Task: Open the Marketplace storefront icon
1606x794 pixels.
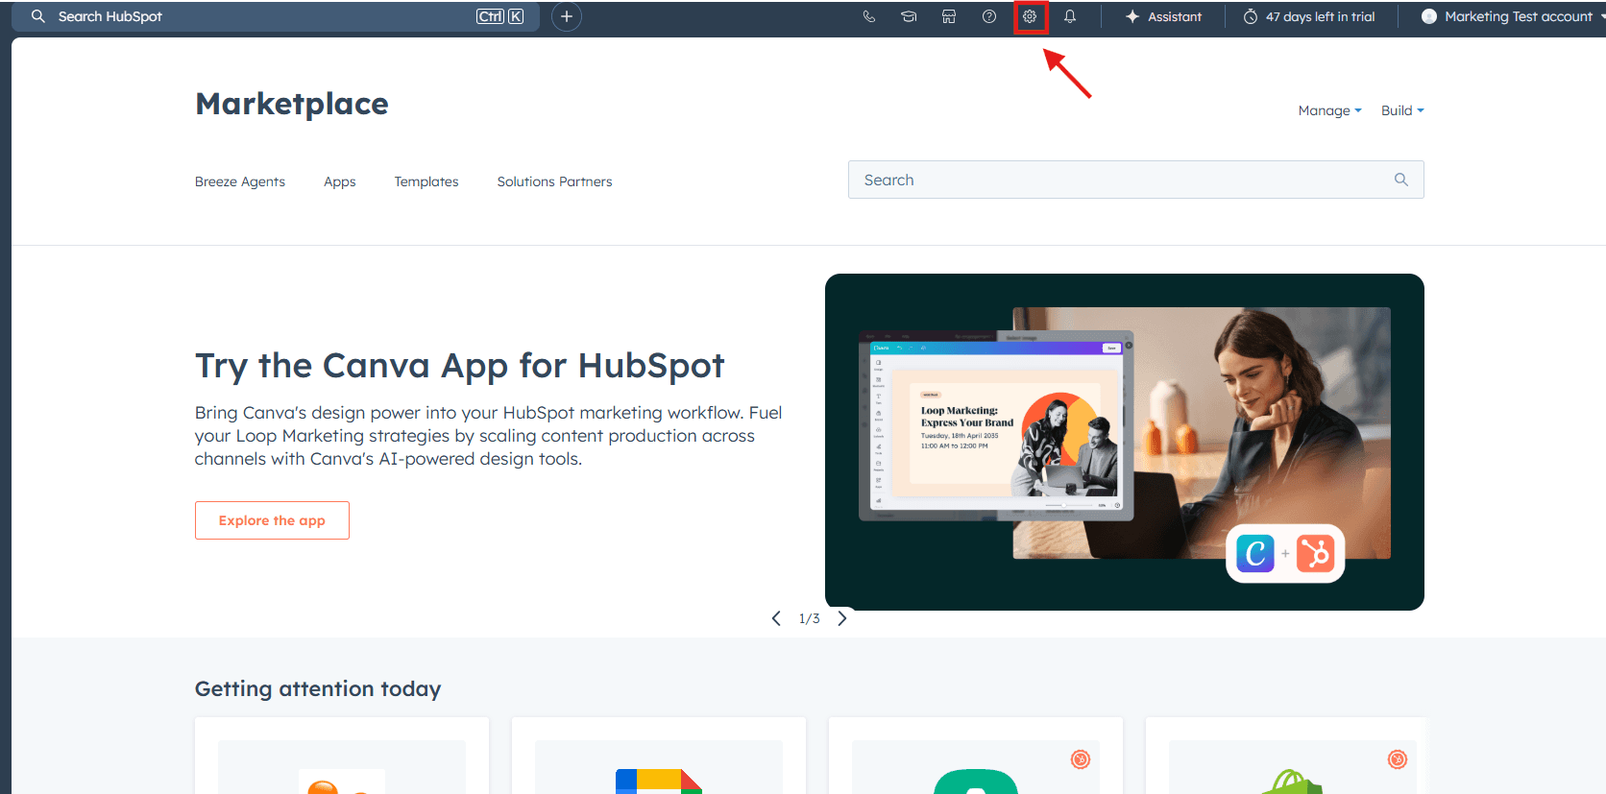Action: pos(949,16)
